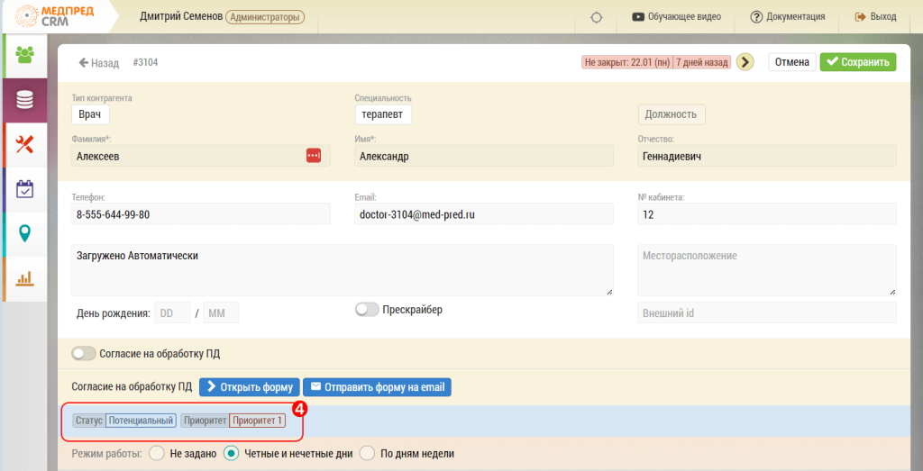The image size is (923, 471).
Task: Click the Отчество field with Геннадиевич
Action: pos(767,157)
